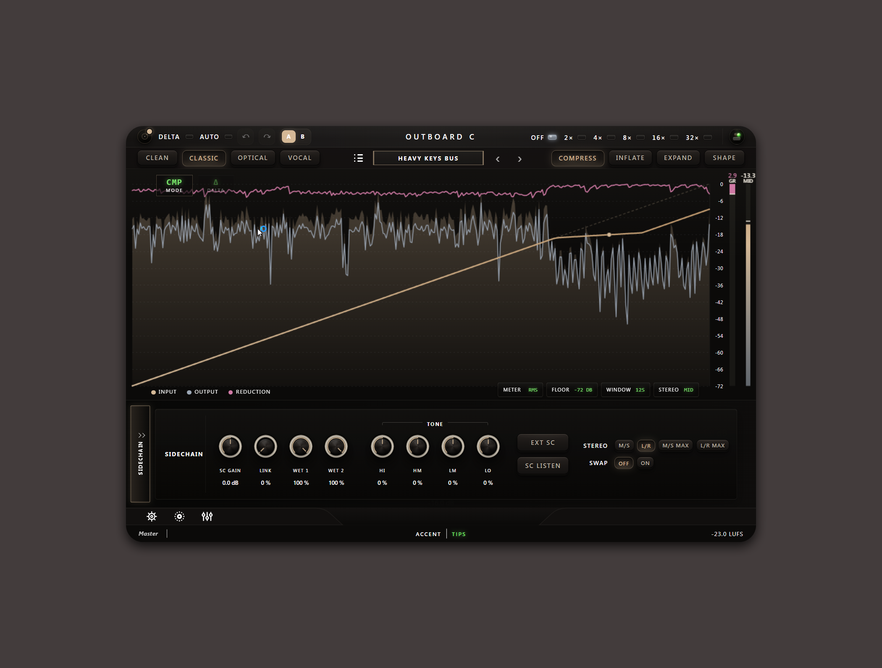Enable SC LISTEN button
Image resolution: width=882 pixels, height=668 pixels.
543,466
